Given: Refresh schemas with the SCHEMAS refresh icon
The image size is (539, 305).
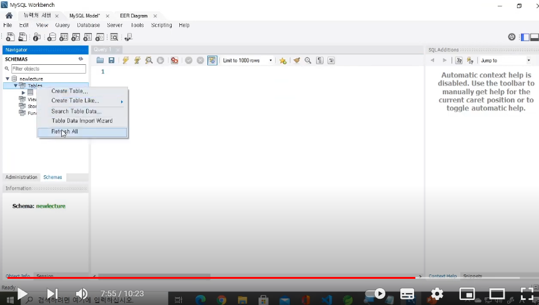Looking at the screenshot, I should (81, 59).
